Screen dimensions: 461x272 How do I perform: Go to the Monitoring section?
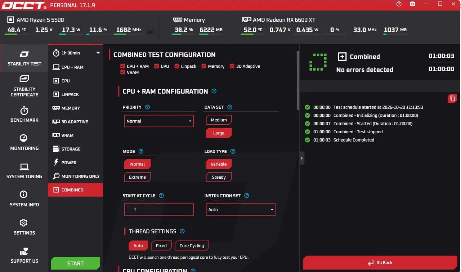pyautogui.click(x=24, y=142)
